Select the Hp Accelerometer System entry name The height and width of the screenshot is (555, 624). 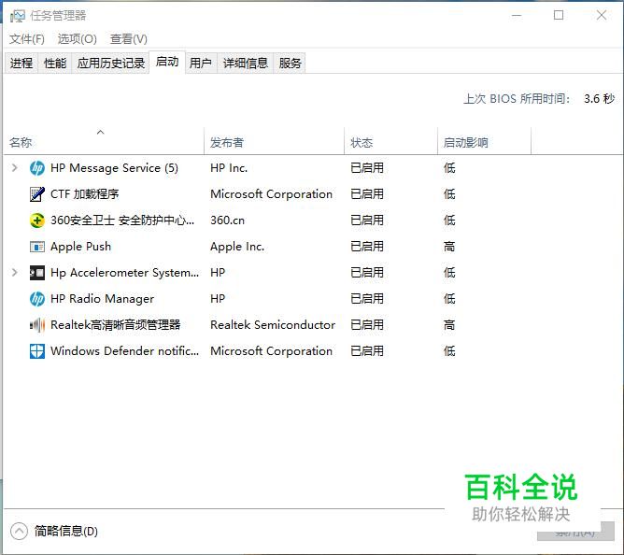[x=124, y=273]
